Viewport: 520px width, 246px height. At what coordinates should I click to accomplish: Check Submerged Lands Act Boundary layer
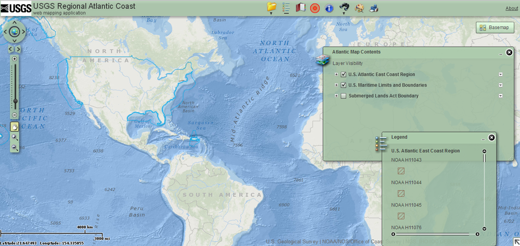pyautogui.click(x=344, y=96)
